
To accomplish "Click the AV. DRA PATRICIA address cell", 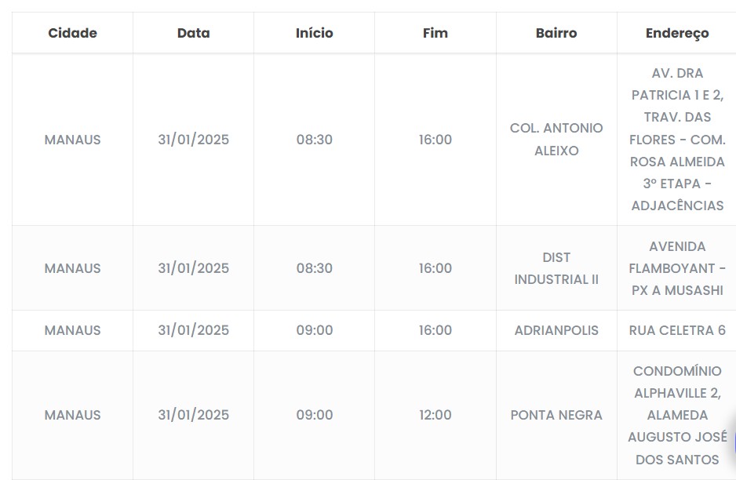I will click(676, 140).
